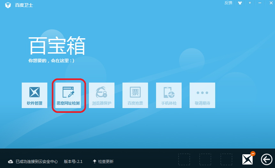Click the third empty dashed shortcut slot
The width and height of the screenshot is (275, 168).
point(226,159)
